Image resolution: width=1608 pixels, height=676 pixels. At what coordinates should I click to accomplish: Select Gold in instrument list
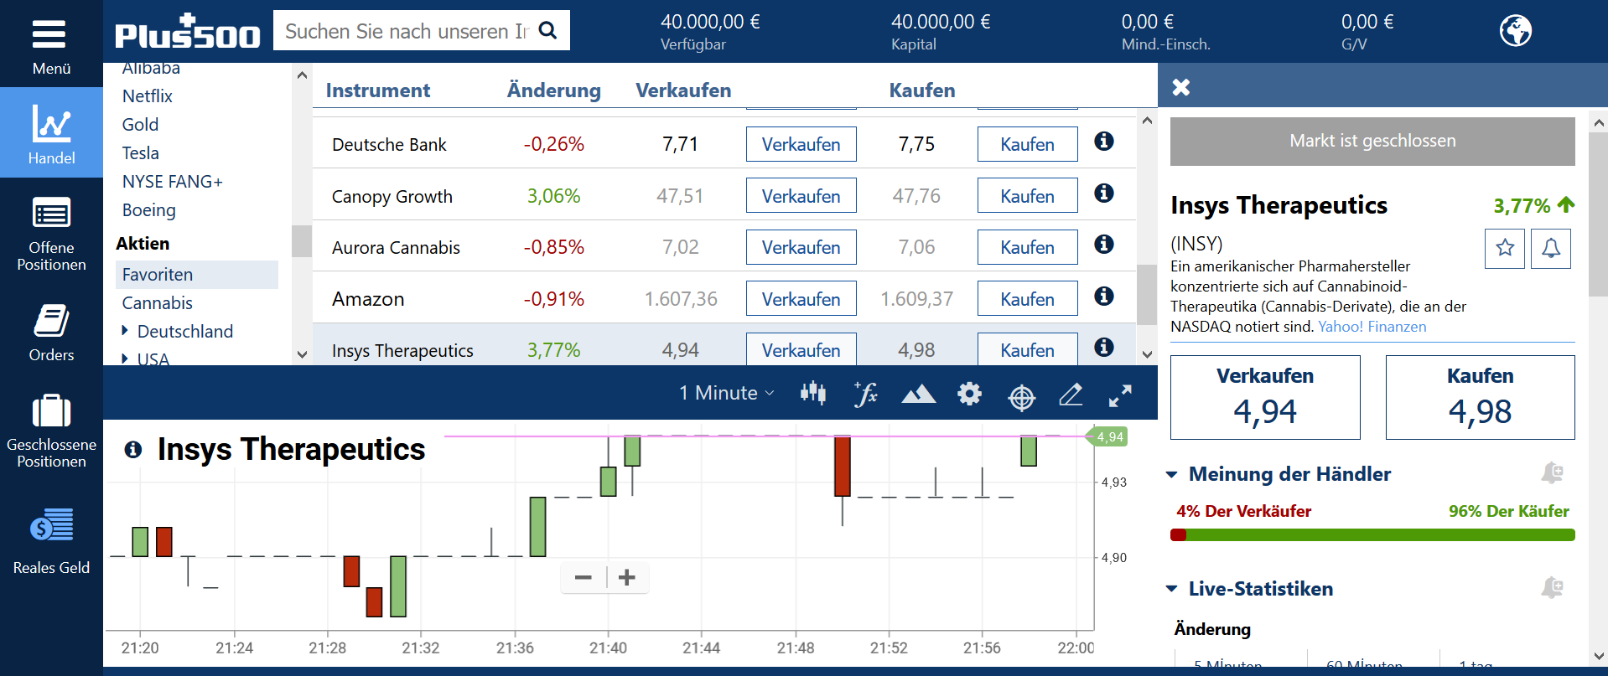(x=140, y=125)
